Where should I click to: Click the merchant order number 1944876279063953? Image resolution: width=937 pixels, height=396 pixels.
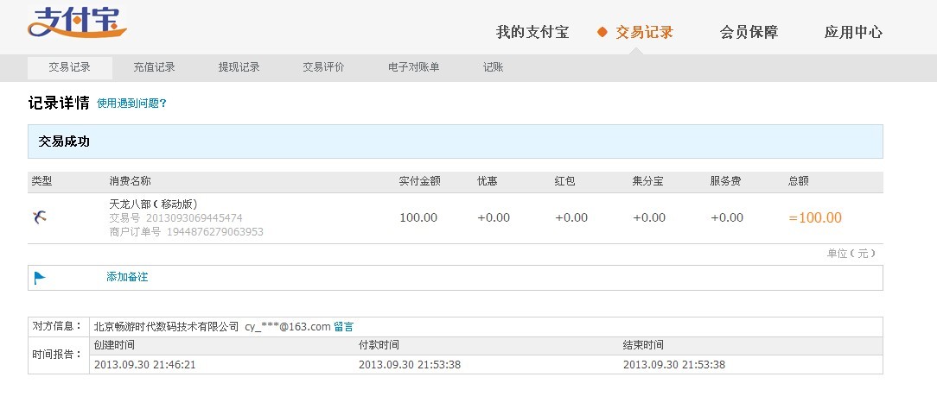click(x=214, y=232)
